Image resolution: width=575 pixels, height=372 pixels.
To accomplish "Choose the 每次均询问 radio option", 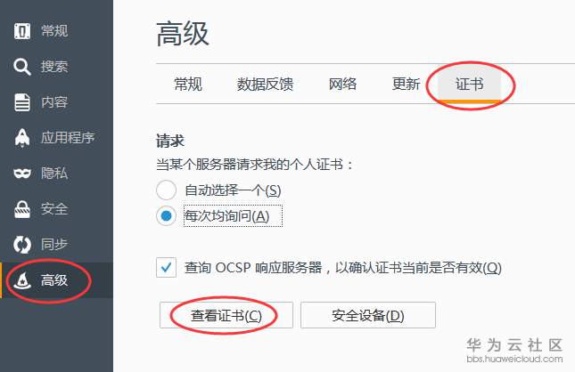I will click(x=166, y=216).
